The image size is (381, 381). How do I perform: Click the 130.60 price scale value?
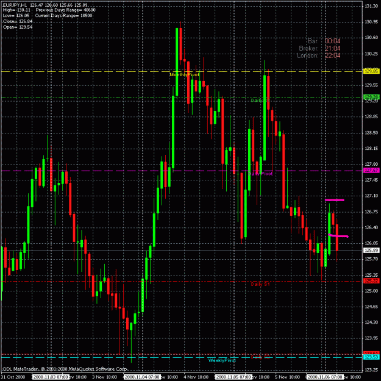[x=371, y=37]
